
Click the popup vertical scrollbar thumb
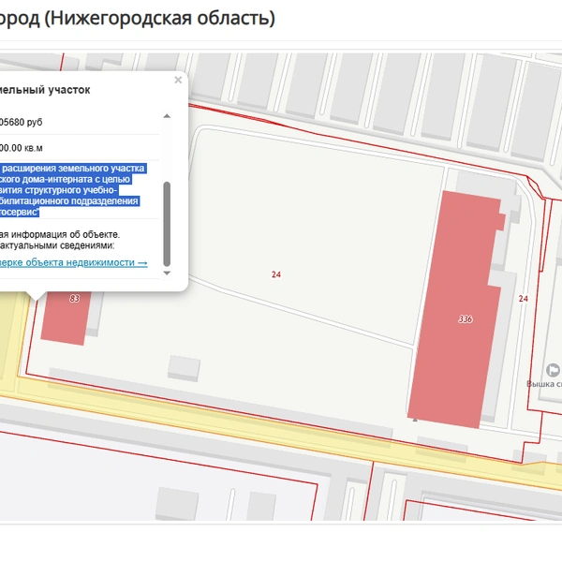tap(167, 224)
